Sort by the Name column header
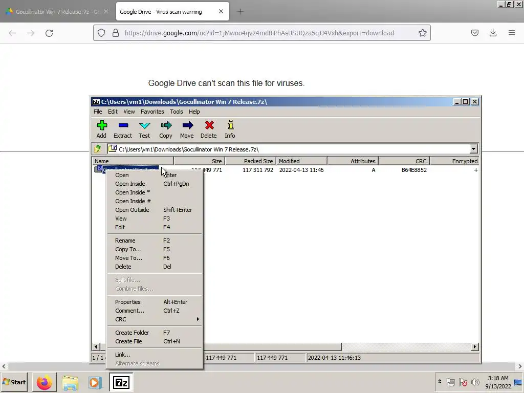Image resolution: width=524 pixels, height=393 pixels. [133, 161]
